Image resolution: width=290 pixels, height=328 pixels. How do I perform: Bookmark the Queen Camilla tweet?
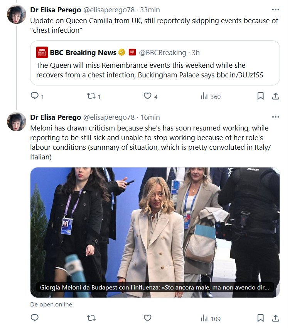[261, 96]
